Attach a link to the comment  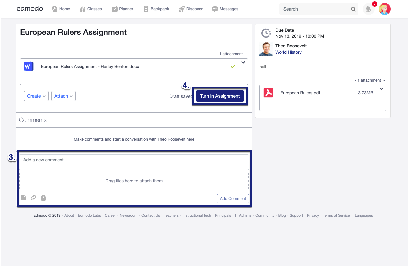click(x=33, y=198)
